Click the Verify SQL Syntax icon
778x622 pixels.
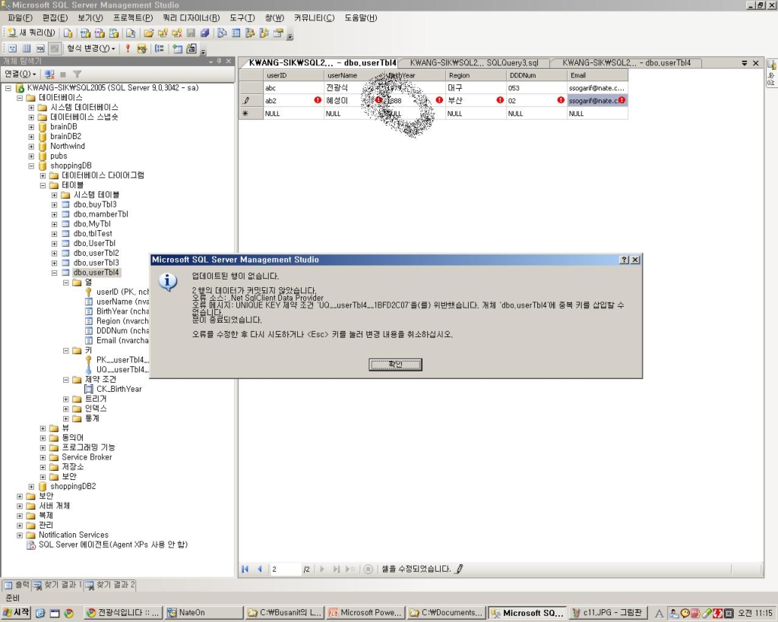[142, 49]
